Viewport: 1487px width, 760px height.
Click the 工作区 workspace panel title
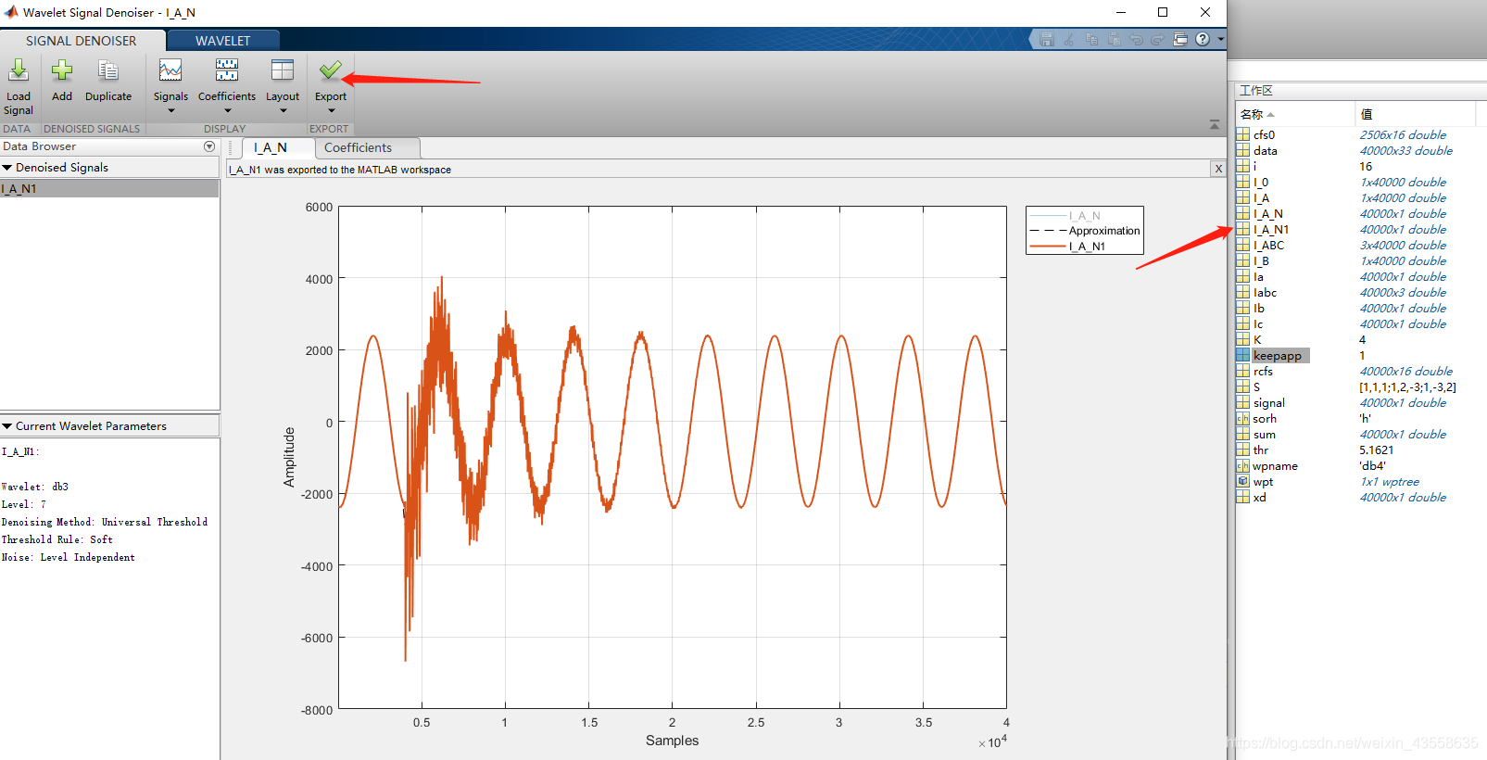[1256, 91]
